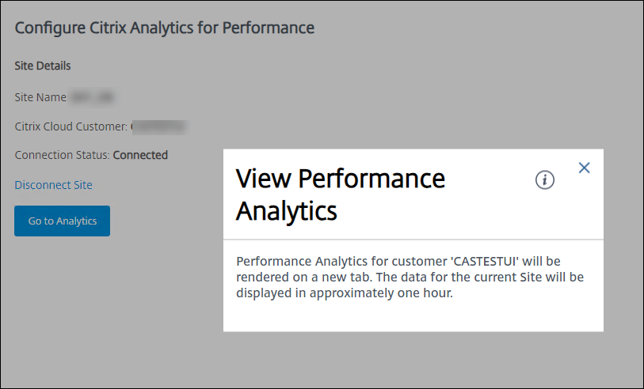
Task: Click the Site Name label
Action: coord(40,96)
